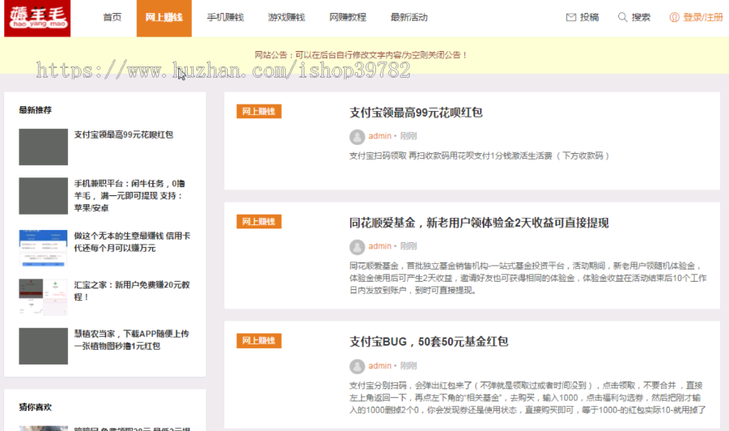Go to the 手机赚钱 menu item

click(220, 18)
